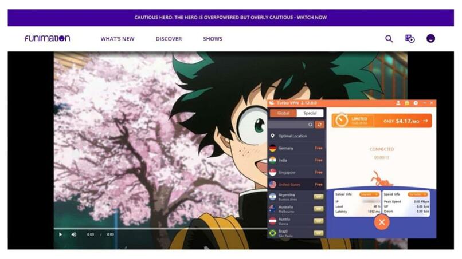462x259 pixels.
Task: Click the VIP badge next to Australia
Action: pyautogui.click(x=319, y=209)
